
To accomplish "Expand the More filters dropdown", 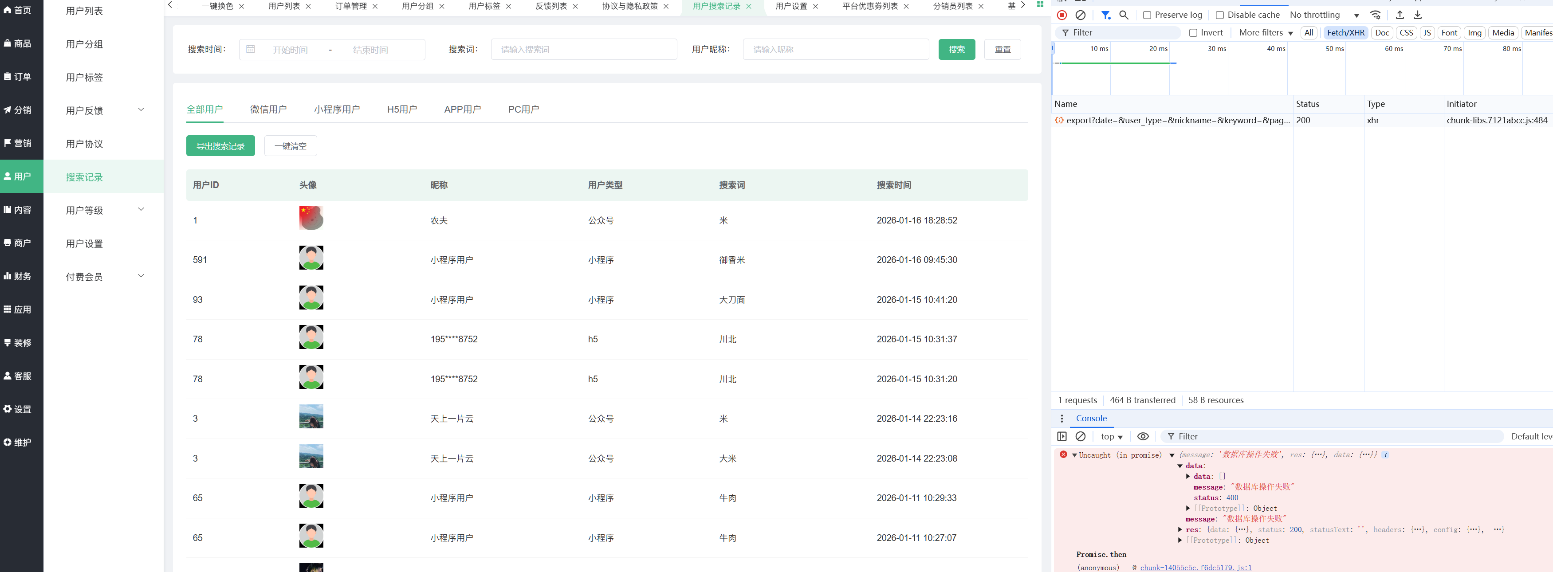I will [1266, 32].
